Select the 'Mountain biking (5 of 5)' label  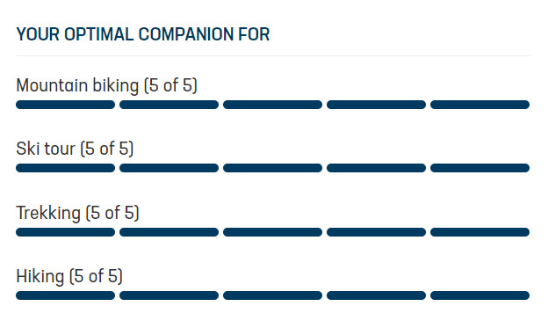point(106,86)
